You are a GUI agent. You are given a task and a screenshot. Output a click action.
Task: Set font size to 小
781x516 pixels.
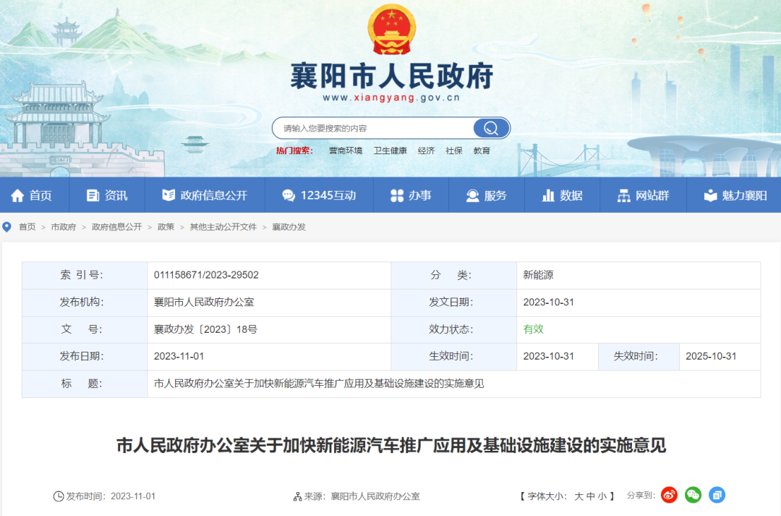pyautogui.click(x=602, y=496)
